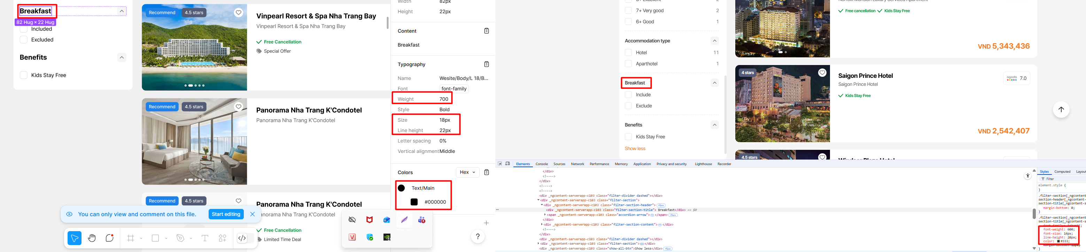Open the Application tab in DevTools
This screenshot has width=1086, height=252.
tap(642, 164)
